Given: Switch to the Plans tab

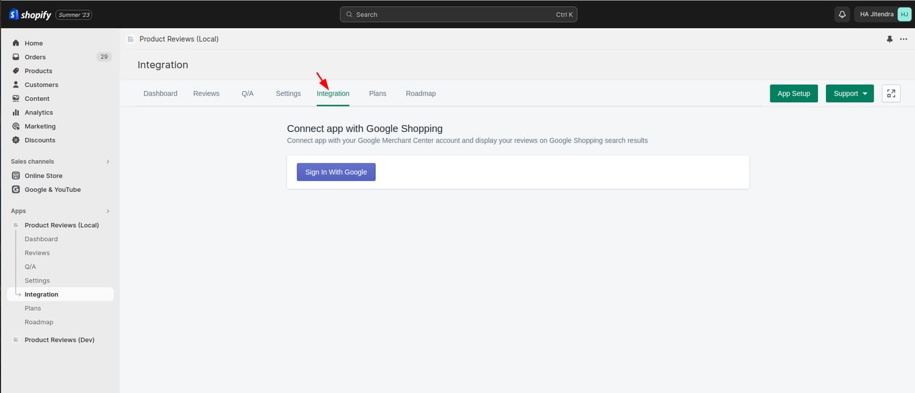Looking at the screenshot, I should (378, 94).
